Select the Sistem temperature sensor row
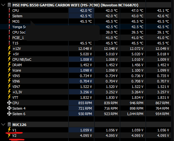174x141 pixels. pos(89,16)
